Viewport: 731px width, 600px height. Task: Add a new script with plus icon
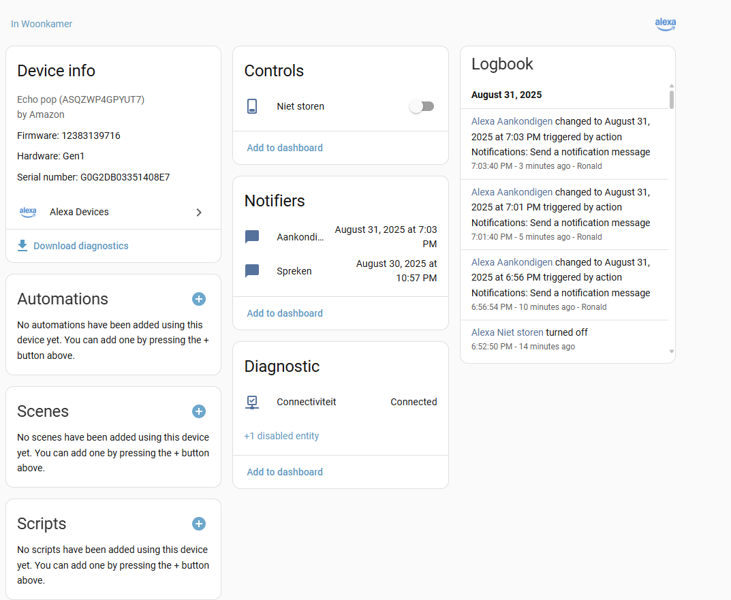[x=199, y=524]
